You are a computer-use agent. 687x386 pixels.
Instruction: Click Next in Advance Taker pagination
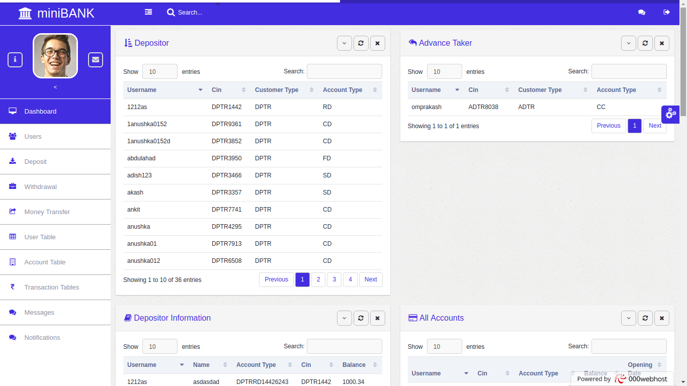click(655, 126)
